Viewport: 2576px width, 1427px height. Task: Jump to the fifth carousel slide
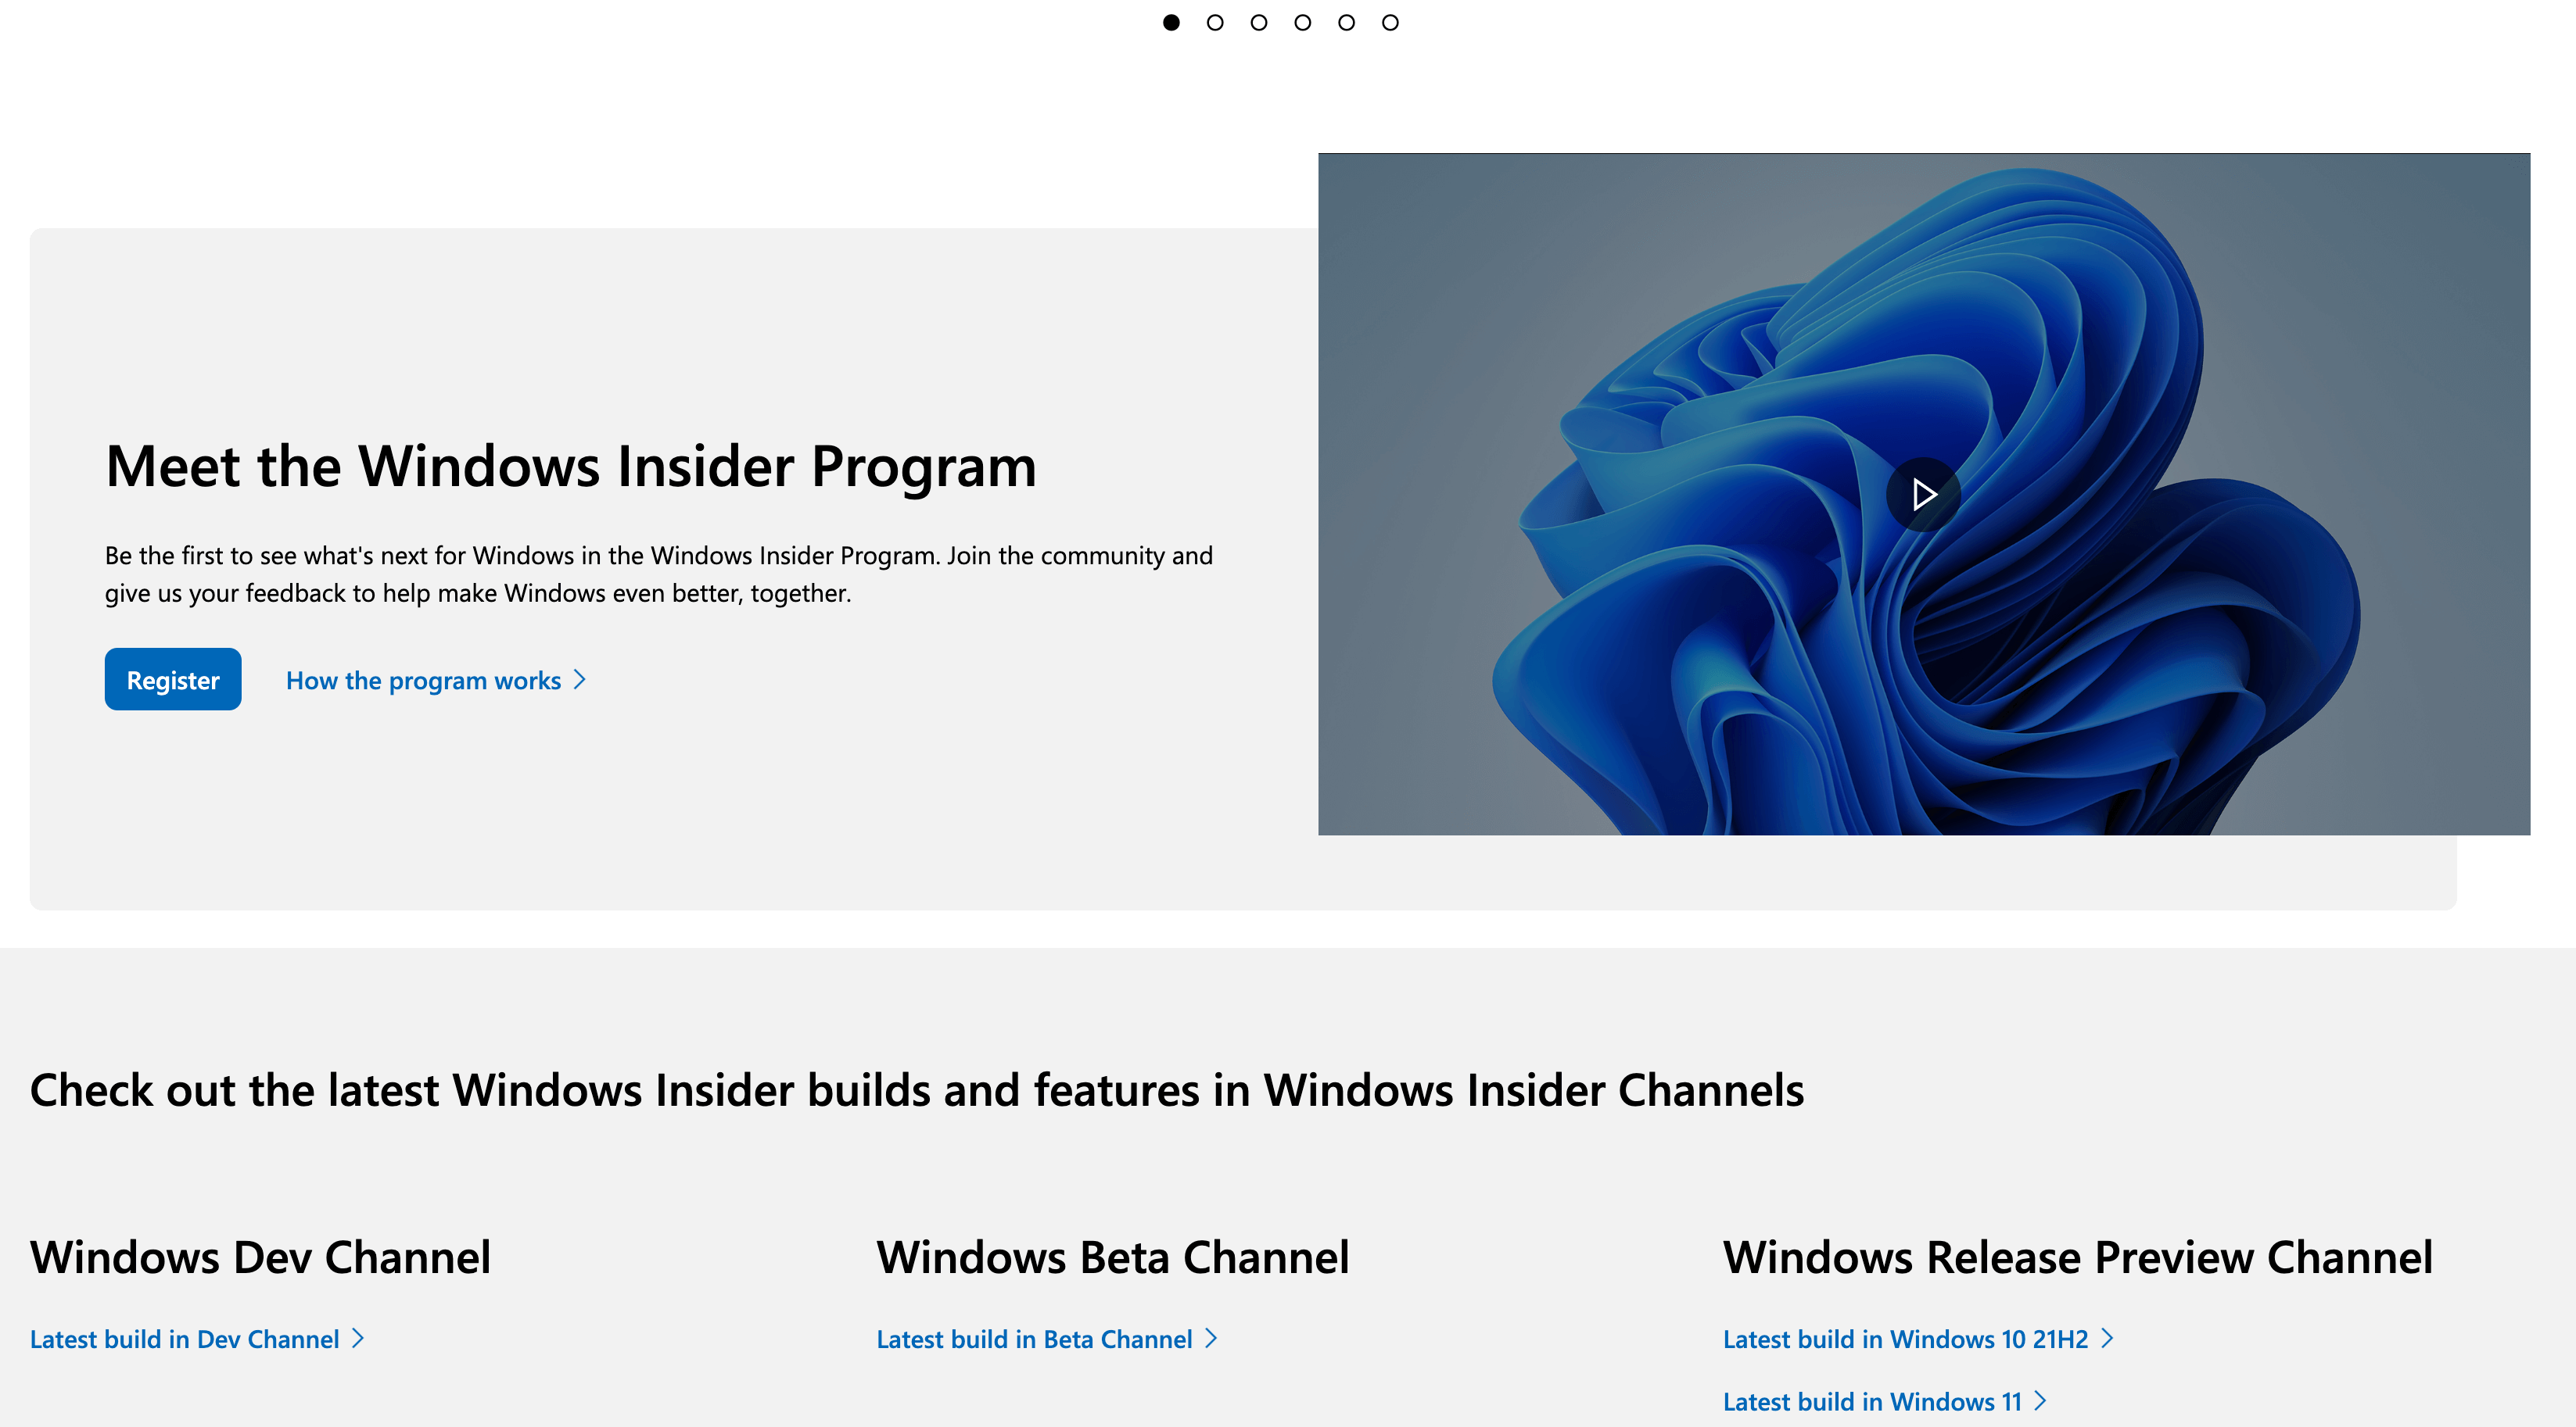tap(1346, 22)
